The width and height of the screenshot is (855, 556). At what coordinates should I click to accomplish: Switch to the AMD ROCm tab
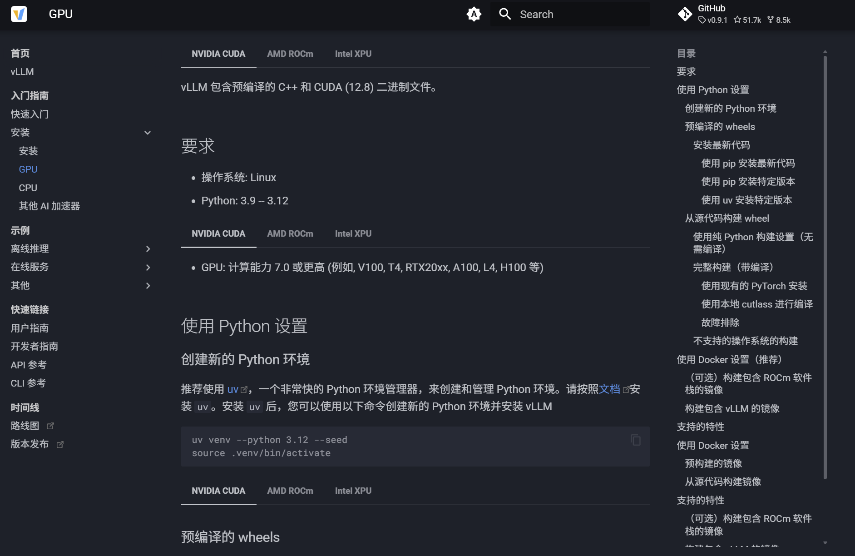tap(290, 54)
